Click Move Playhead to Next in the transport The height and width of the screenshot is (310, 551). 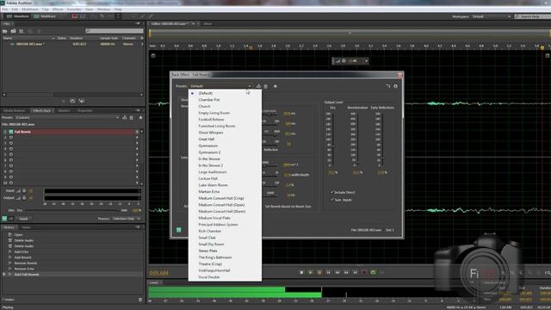356,272
